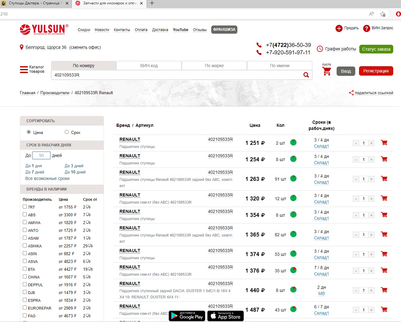Open the Доставка menu link
401x322 pixels.
(160, 30)
